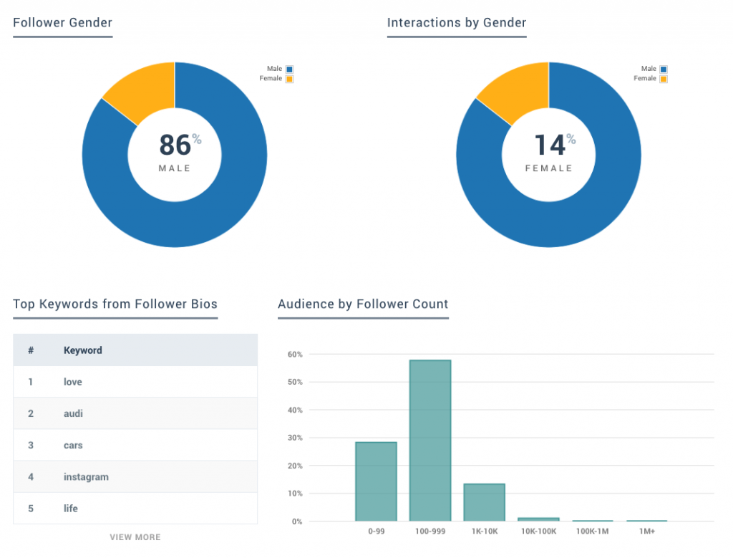The width and height of the screenshot is (733, 558).
Task: Click the Male blue legend swatch in Follower Gender
Action: click(x=289, y=69)
